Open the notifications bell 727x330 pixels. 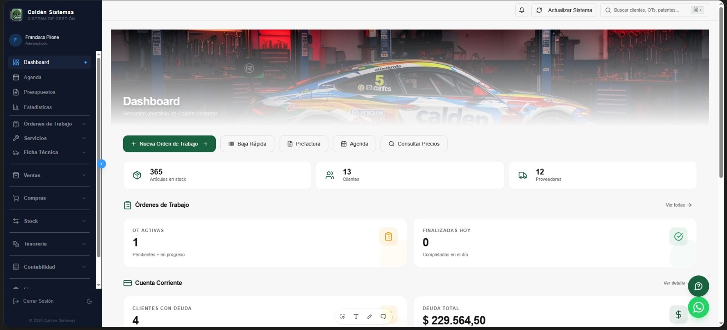(522, 10)
